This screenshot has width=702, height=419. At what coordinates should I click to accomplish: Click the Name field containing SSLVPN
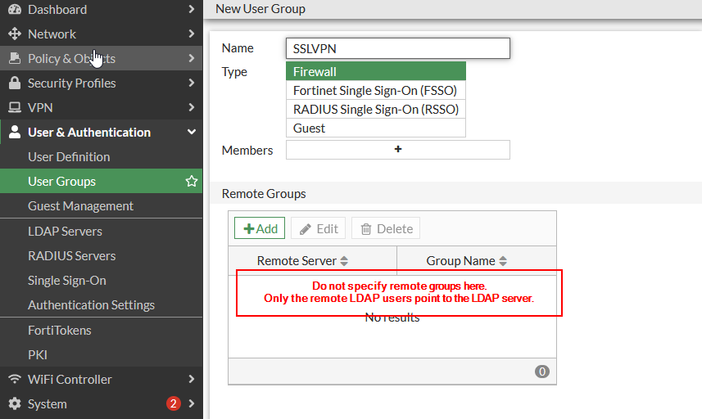[x=398, y=48]
